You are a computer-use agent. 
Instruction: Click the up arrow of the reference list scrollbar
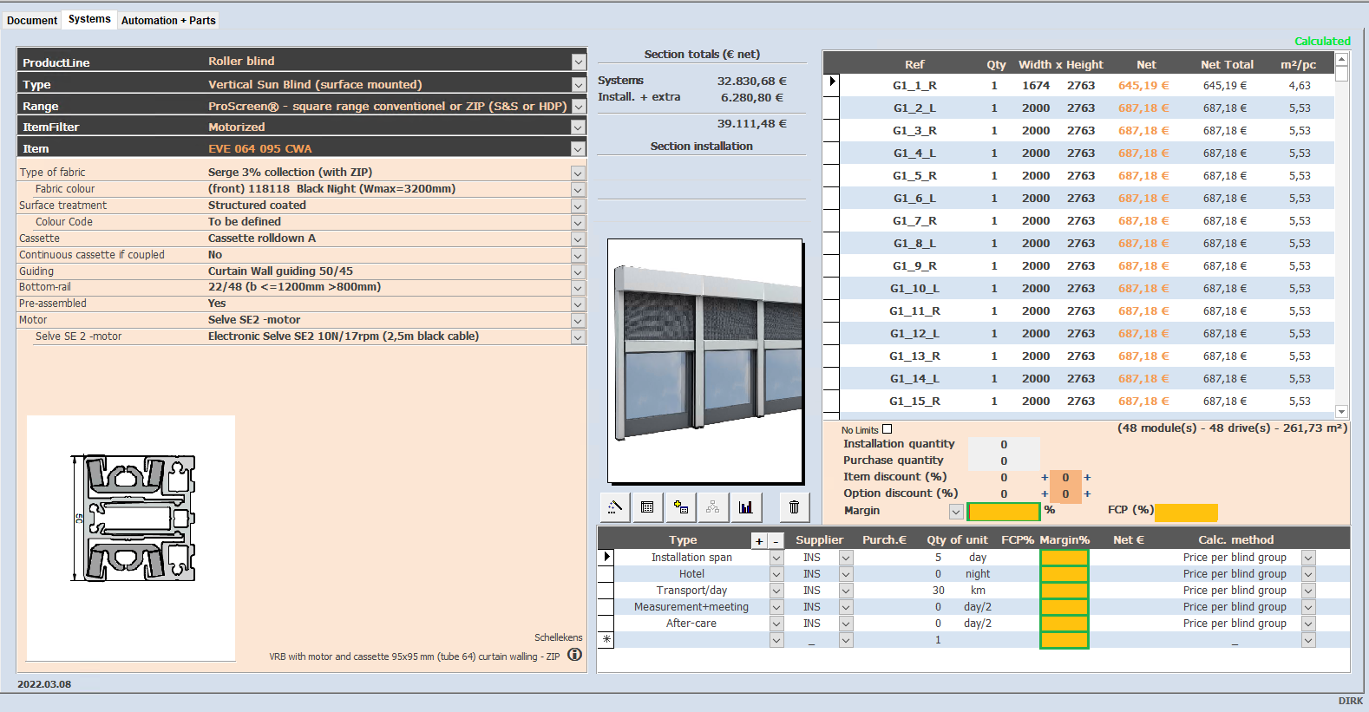1341,59
